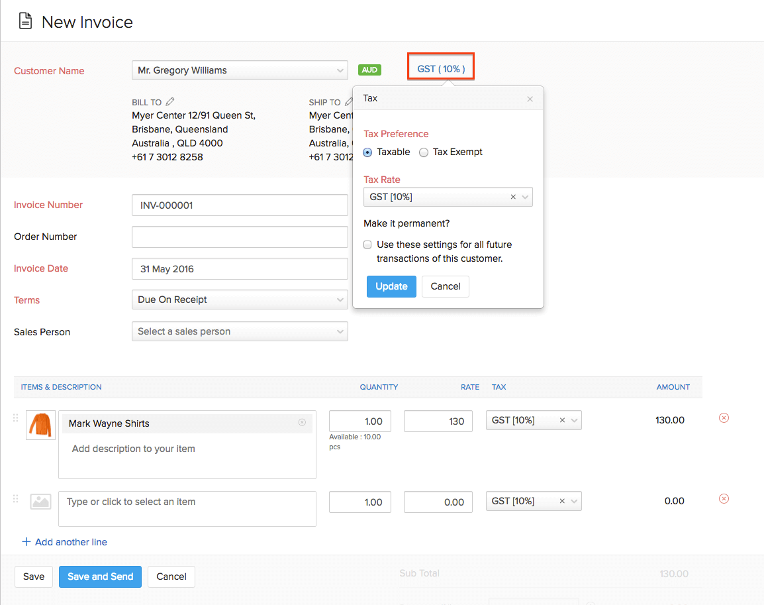Screen dimensions: 764x605
Task: Close the Tax popup
Action: pos(530,98)
